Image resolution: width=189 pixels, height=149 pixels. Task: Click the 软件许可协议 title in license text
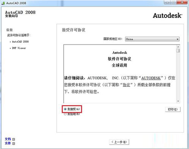point(119,59)
